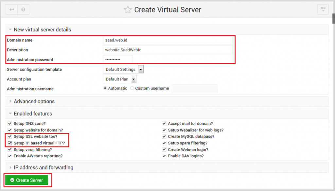335x191 pixels.
Task: Toggle Enable DAV logins checkbox
Action: 164,156
